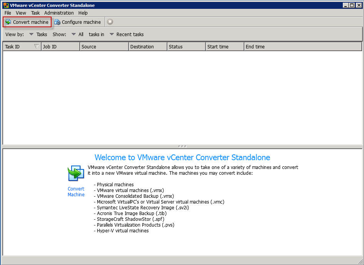Click the 'StorageCraft ShadowStor (.spf)' entry
Screen dimensions: 364x265
pos(130,219)
